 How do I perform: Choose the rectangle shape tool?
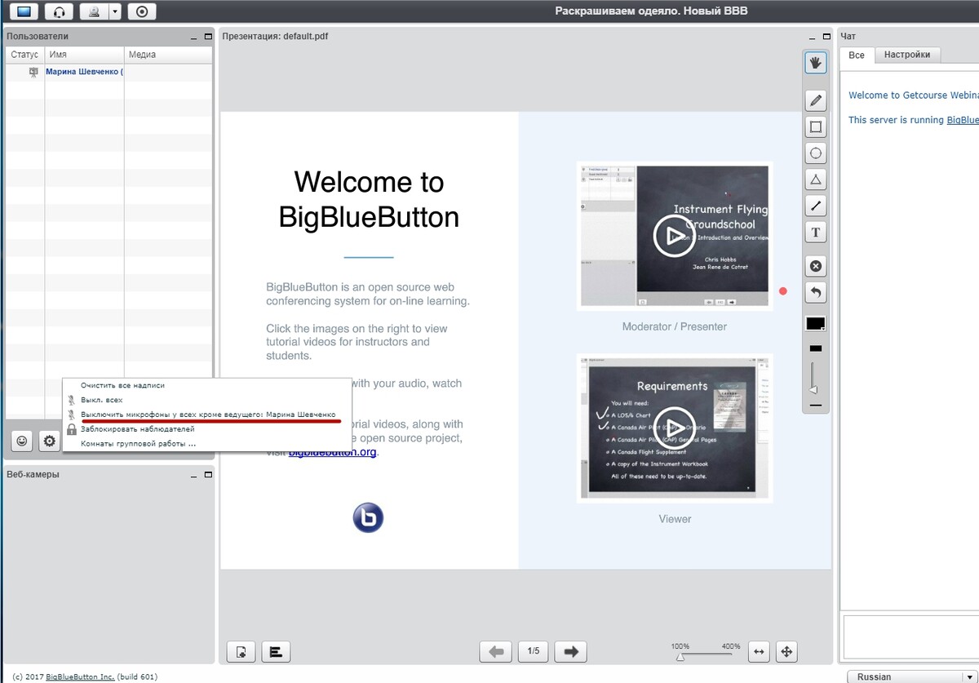(x=815, y=126)
